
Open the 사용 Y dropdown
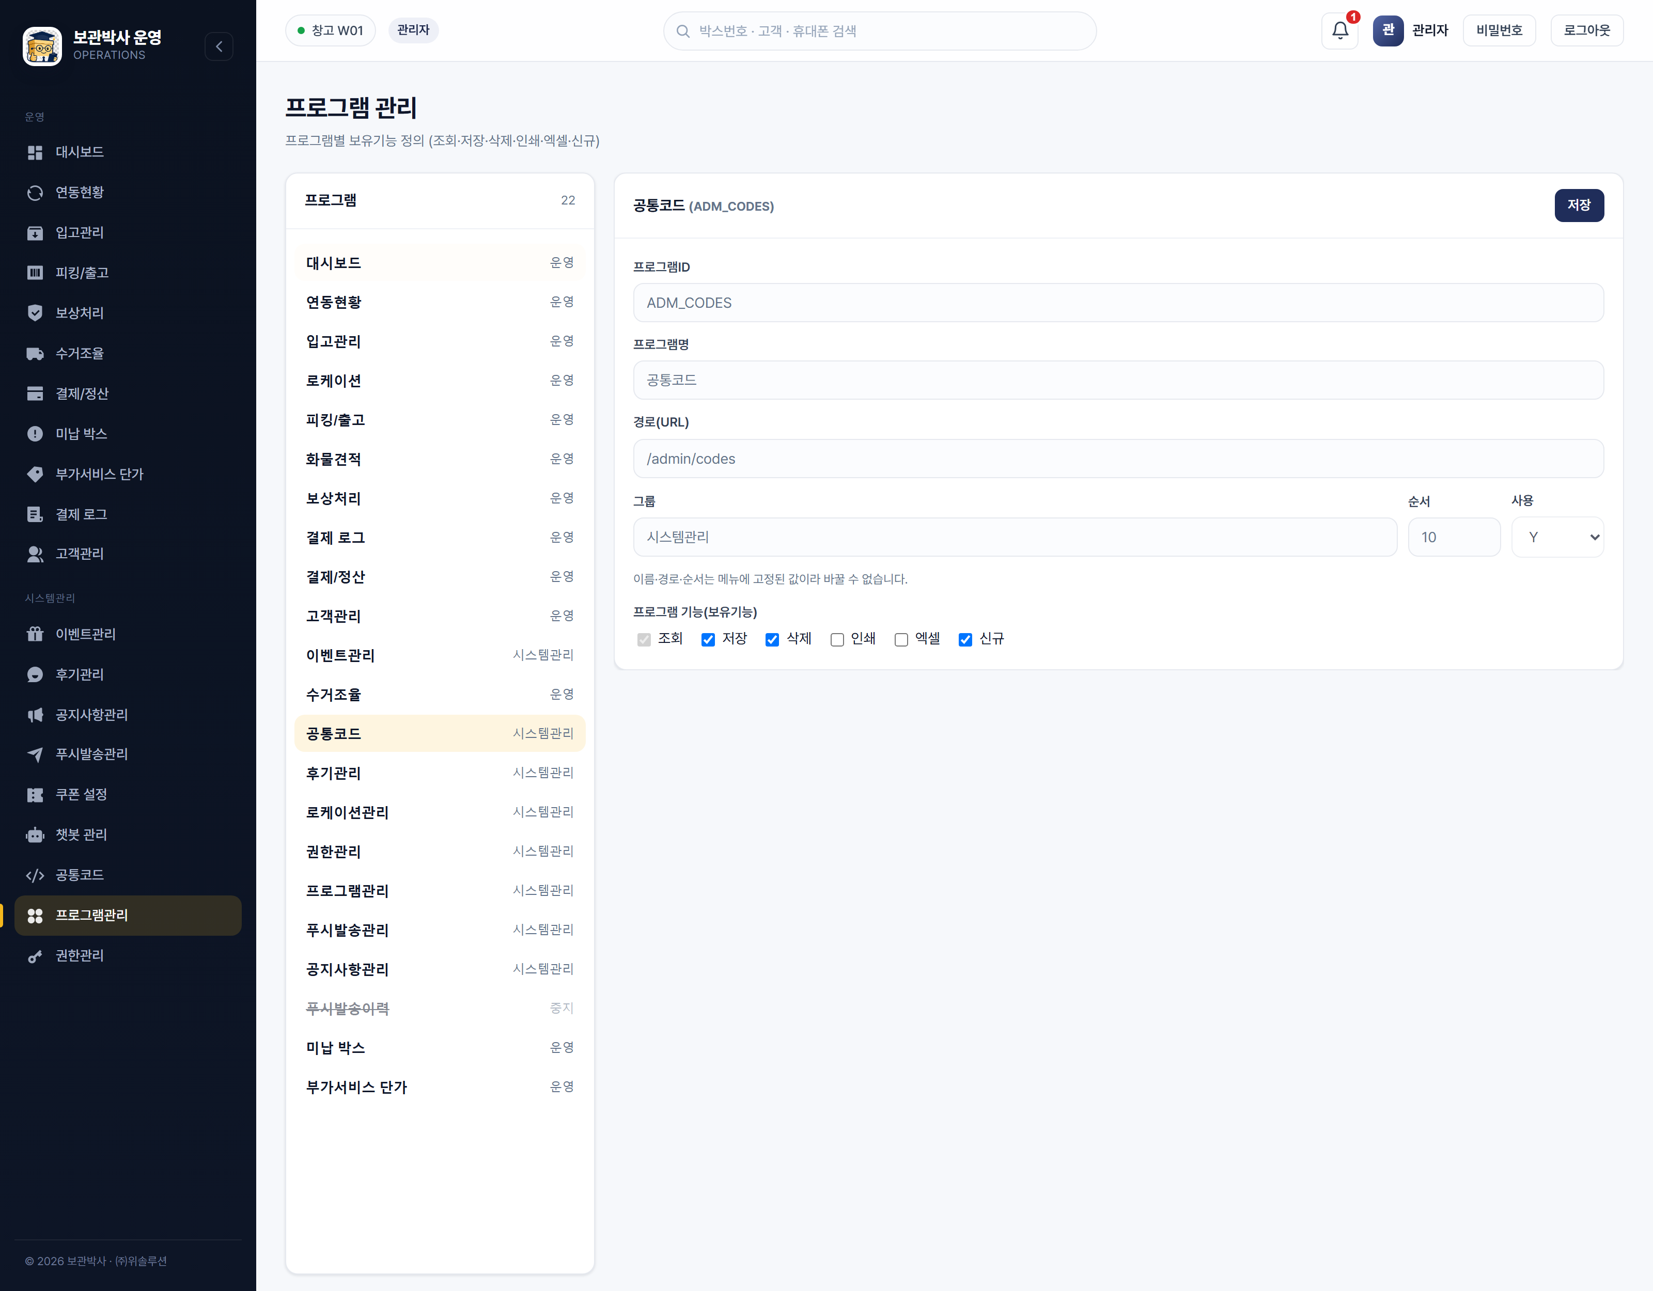point(1557,537)
